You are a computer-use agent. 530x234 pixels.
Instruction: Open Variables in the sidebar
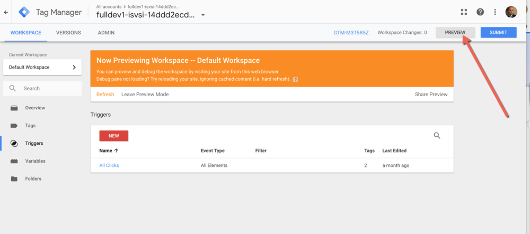[x=35, y=161]
